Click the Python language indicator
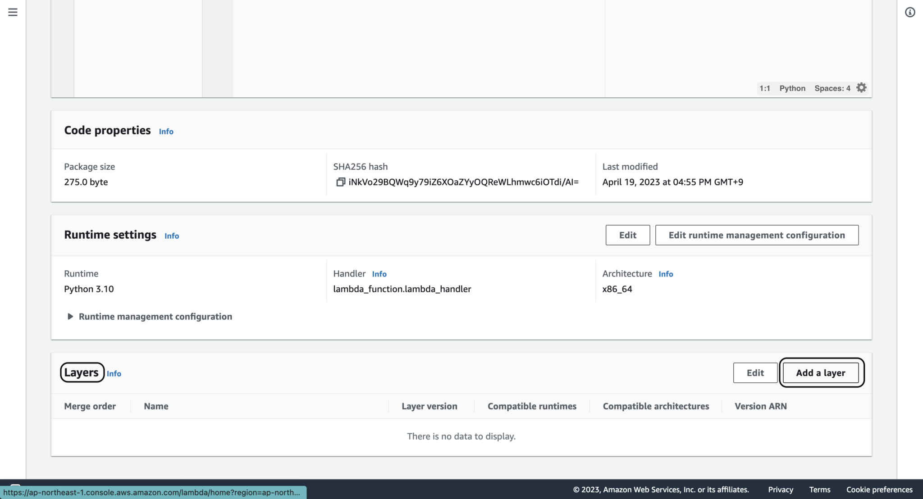Screen dimensions: 923x499 [792, 88]
